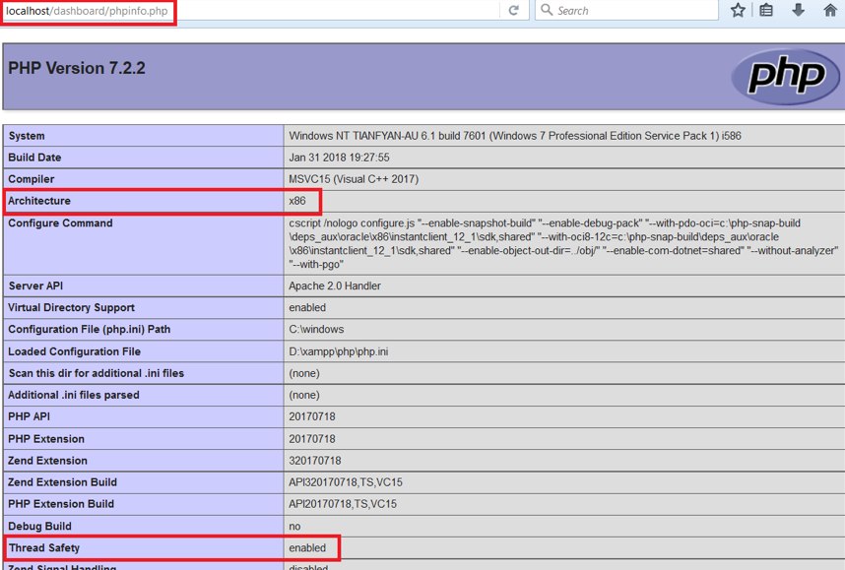
Task: Click 'Scan this dir for additional .ini files'
Action: [96, 373]
